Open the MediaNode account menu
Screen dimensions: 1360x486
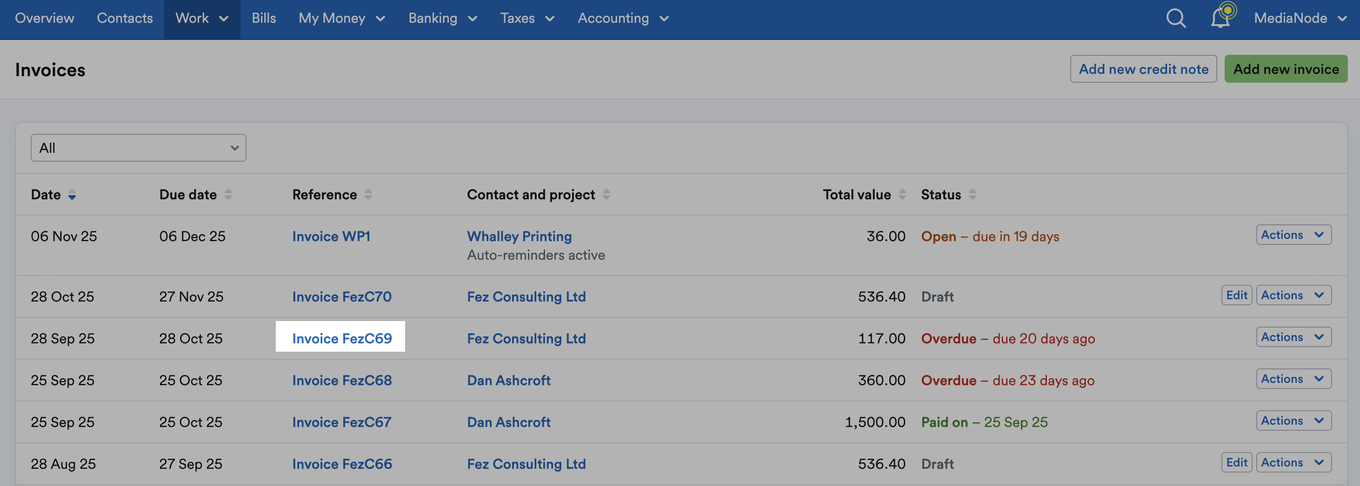coord(1300,19)
